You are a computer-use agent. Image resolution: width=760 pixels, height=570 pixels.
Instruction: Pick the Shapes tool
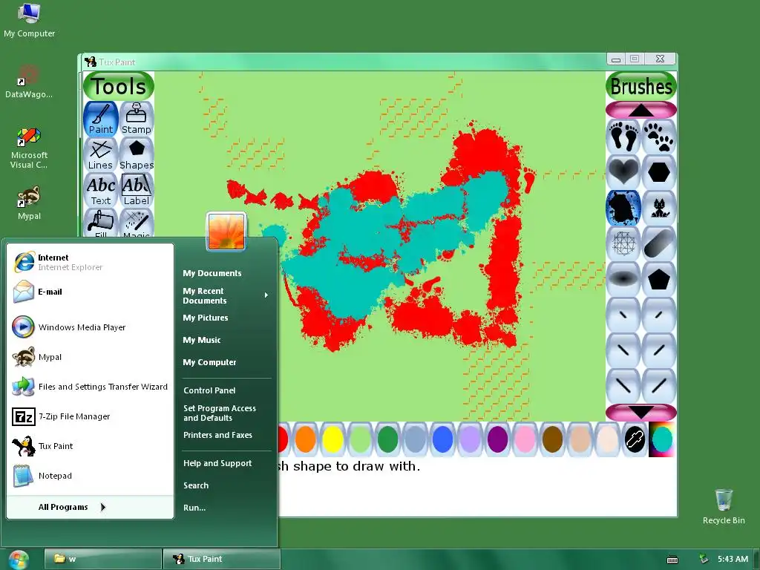coord(137,154)
